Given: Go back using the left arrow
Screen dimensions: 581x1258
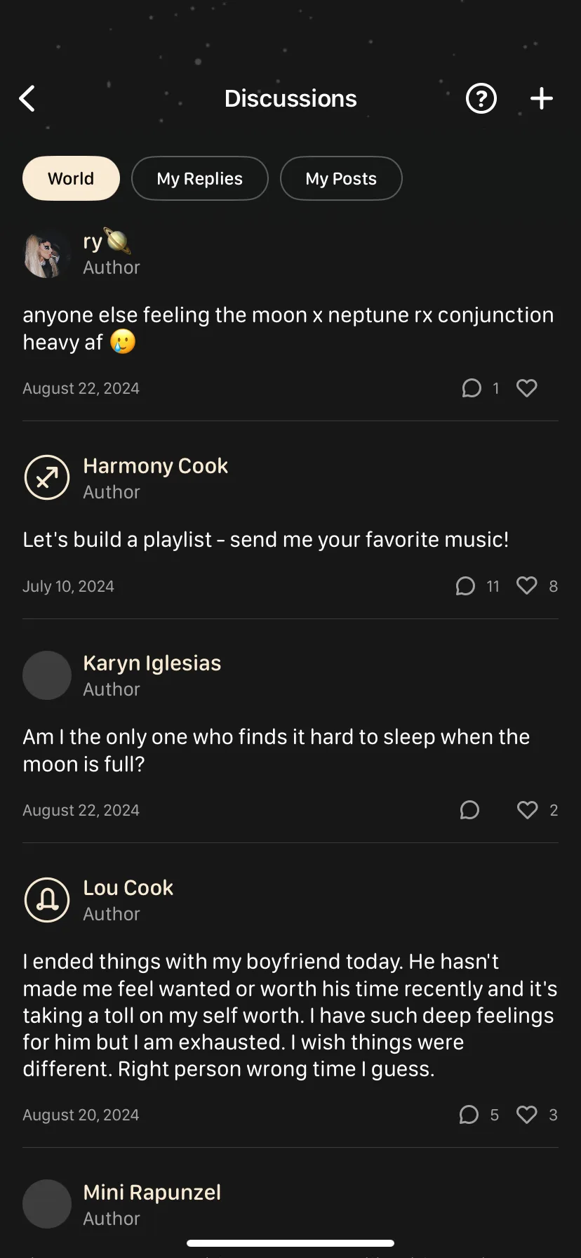Looking at the screenshot, I should 27,99.
